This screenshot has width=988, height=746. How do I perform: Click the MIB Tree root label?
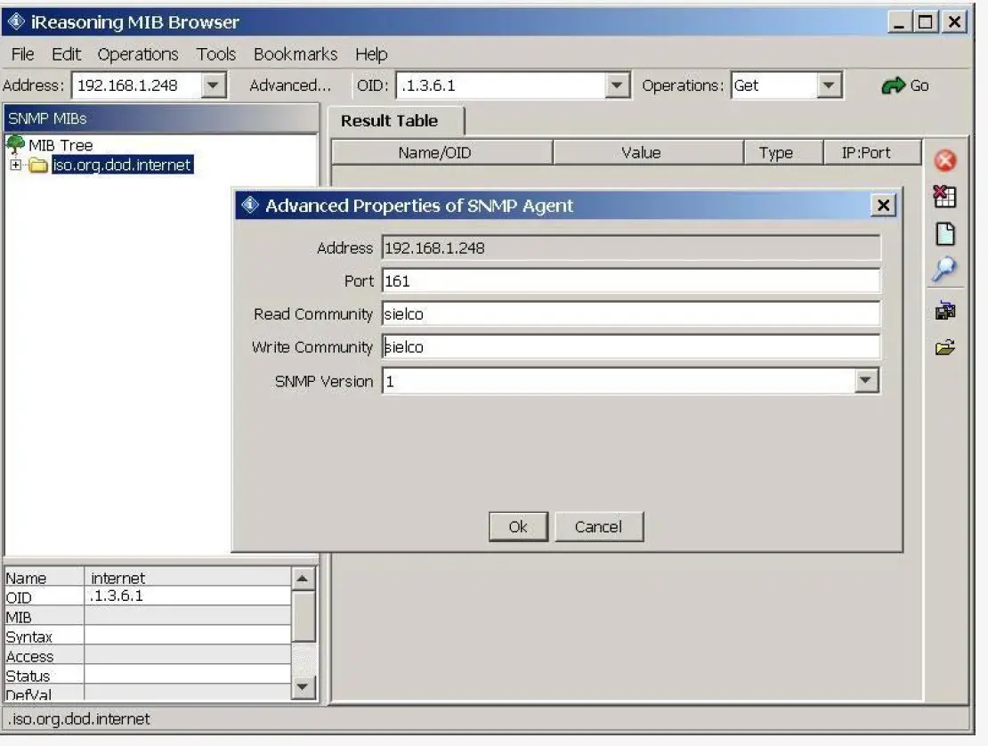click(x=61, y=145)
